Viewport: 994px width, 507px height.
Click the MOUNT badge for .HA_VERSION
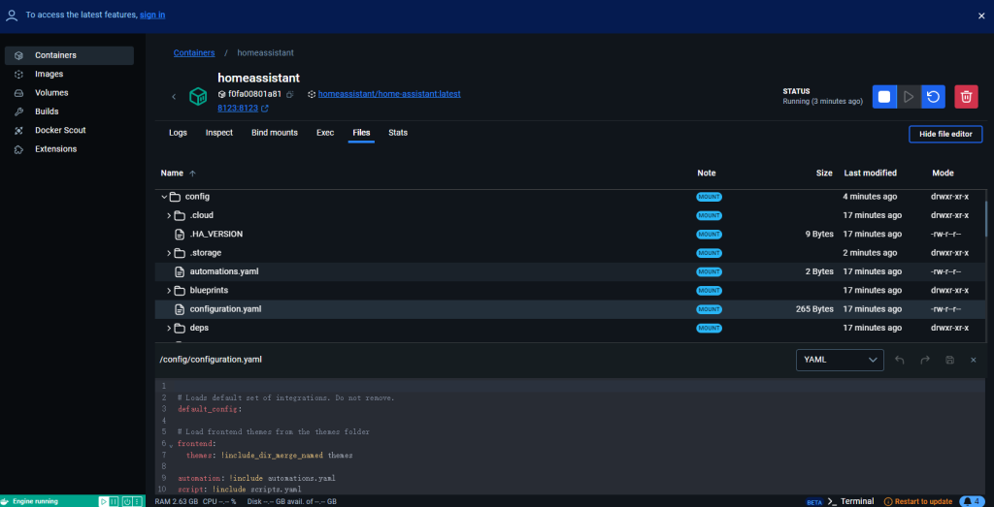click(709, 235)
